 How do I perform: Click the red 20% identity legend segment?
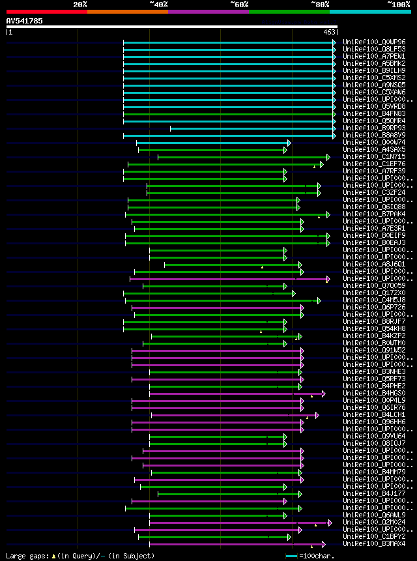point(47,12)
